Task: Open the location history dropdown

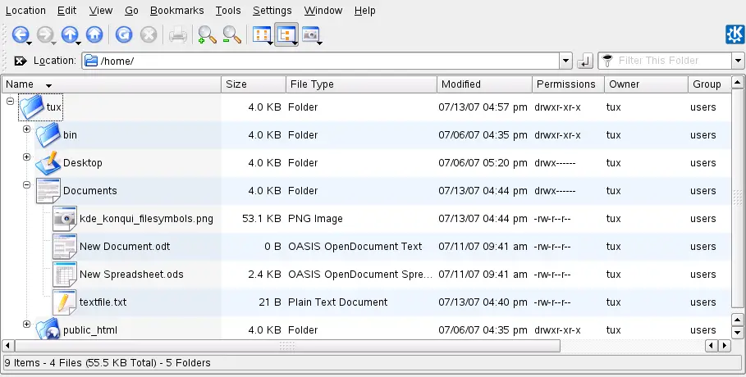Action: [x=565, y=61]
